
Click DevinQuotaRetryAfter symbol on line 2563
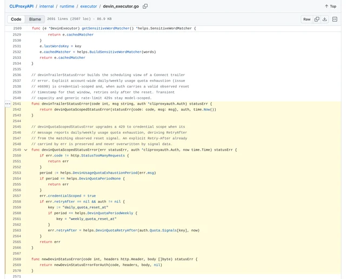click(116, 230)
